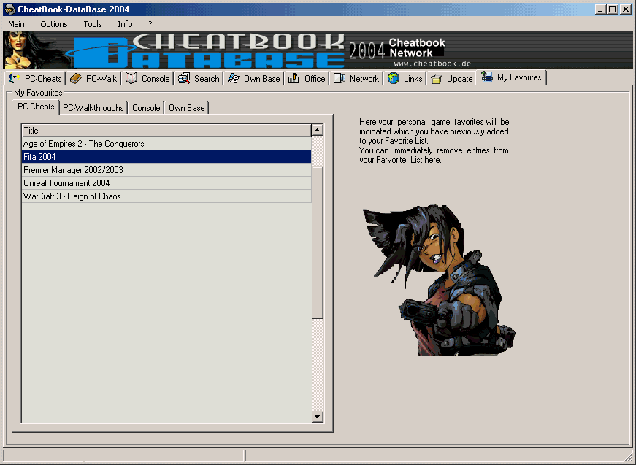Click the list's scroll down arrow

point(318,417)
